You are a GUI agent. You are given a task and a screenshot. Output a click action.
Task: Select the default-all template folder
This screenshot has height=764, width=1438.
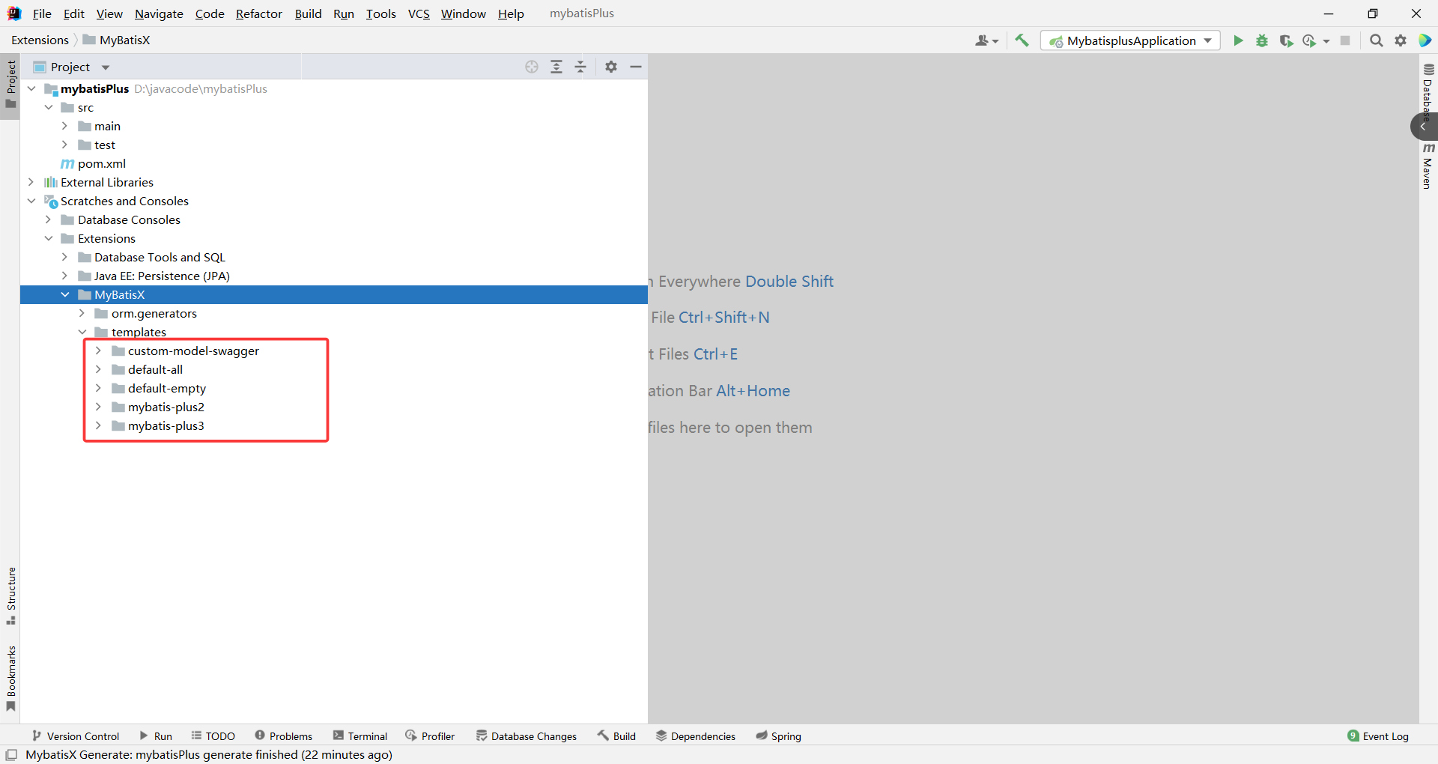155,369
